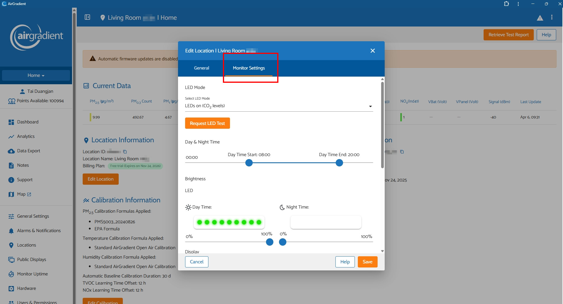Screen dimensions: 563x304
Task: Click the warning triangle icon in header
Action: 540,18
